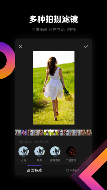Click the 残影 label text
Image resolution: width=107 pixels, height=190 pixels.
(39, 161)
